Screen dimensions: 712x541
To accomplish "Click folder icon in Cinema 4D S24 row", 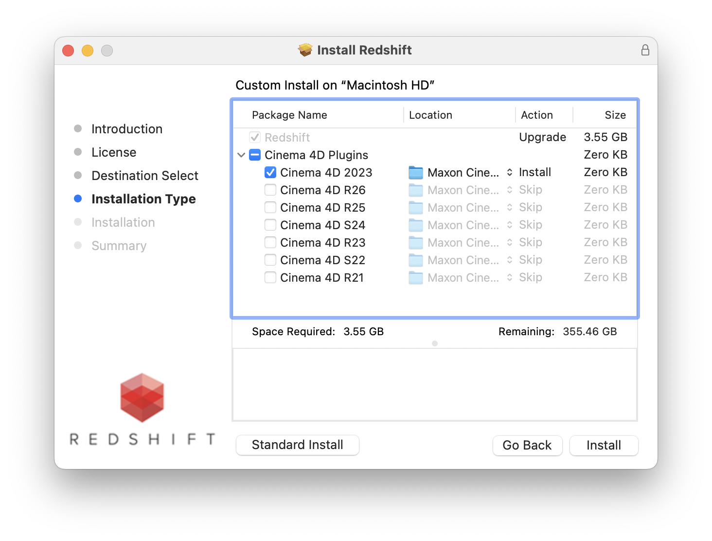I will pos(416,225).
